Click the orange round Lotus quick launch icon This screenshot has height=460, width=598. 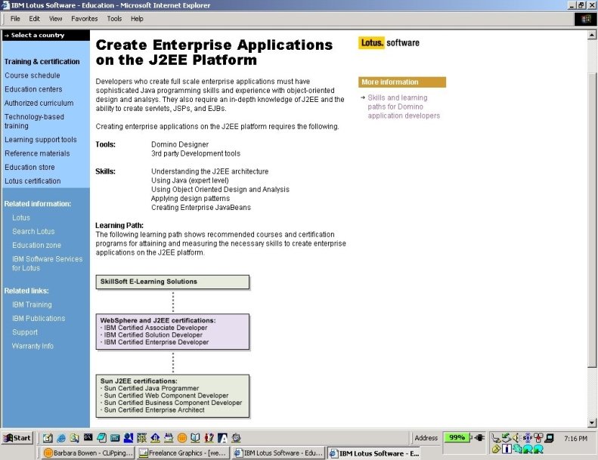[182, 438]
